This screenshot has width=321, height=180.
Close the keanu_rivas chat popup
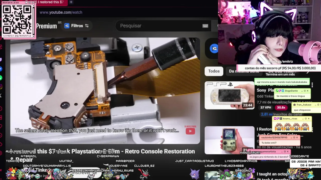pyautogui.click(x=309, y=118)
